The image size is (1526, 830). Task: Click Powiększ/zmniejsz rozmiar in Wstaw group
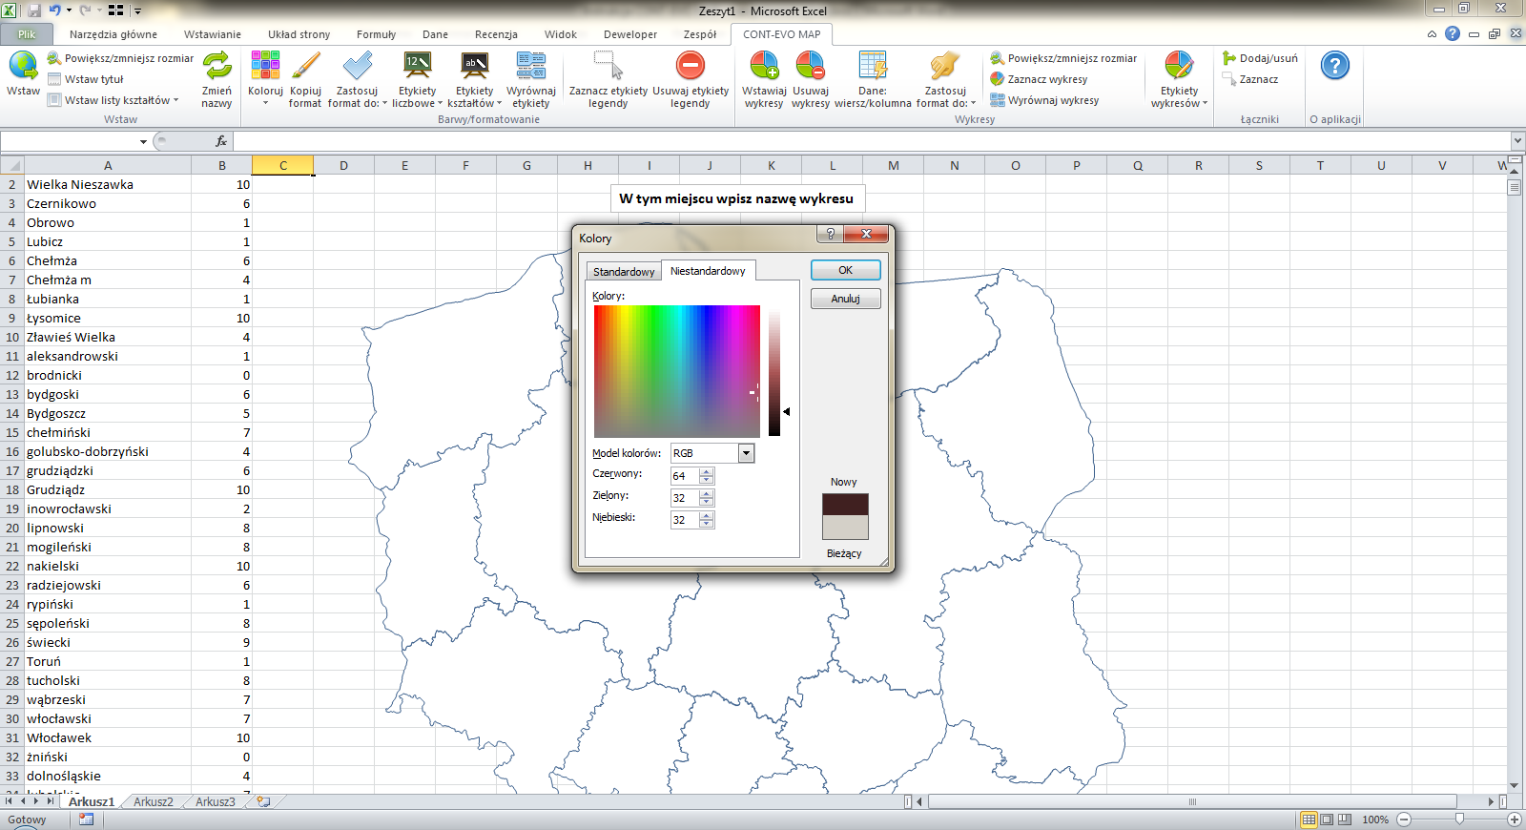[x=120, y=58]
